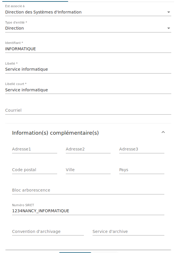Click the Convention d'archivage field
The image size is (179, 253).
48,232
